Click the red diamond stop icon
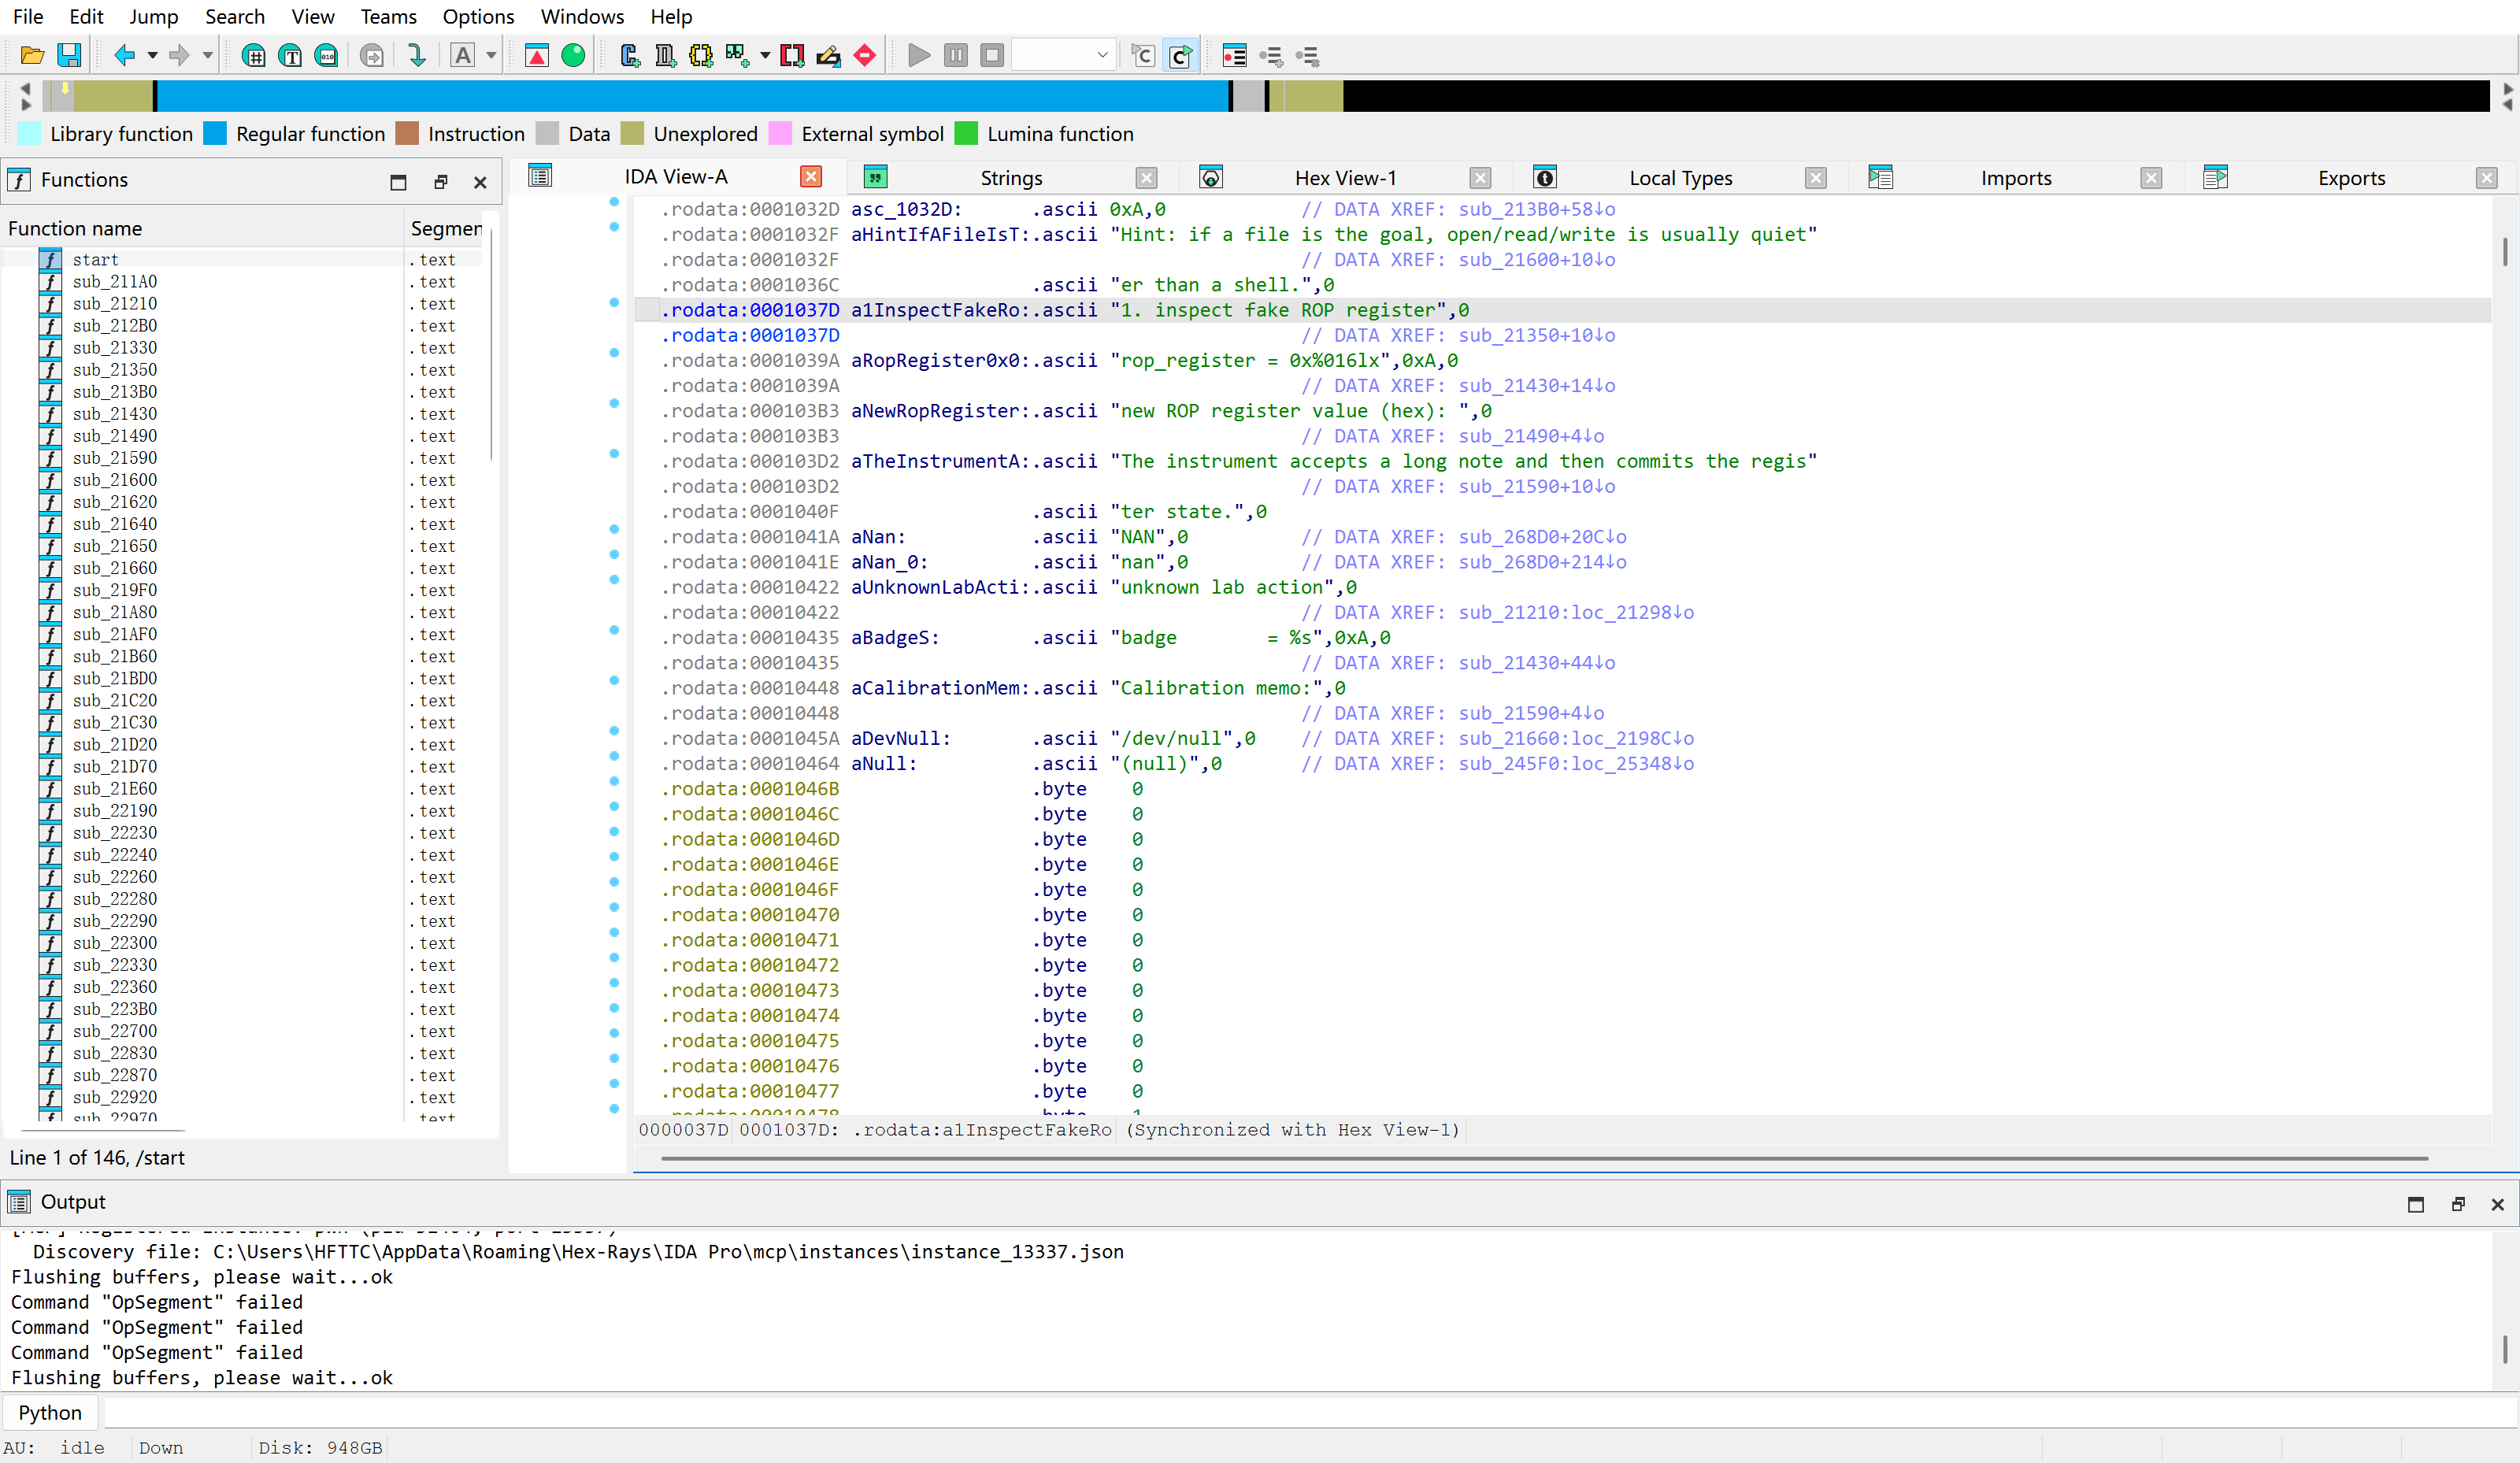Image resolution: width=2520 pixels, height=1463 pixels. pos(865,56)
